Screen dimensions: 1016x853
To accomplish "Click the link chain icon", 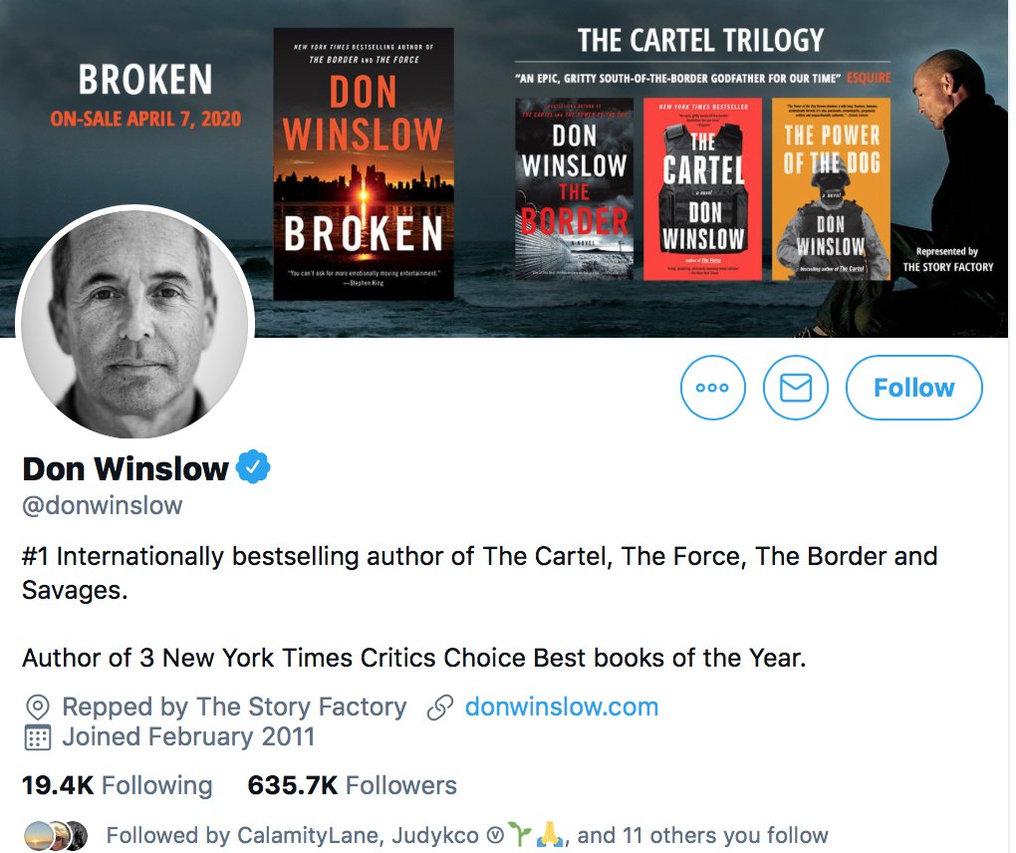I will 440,708.
